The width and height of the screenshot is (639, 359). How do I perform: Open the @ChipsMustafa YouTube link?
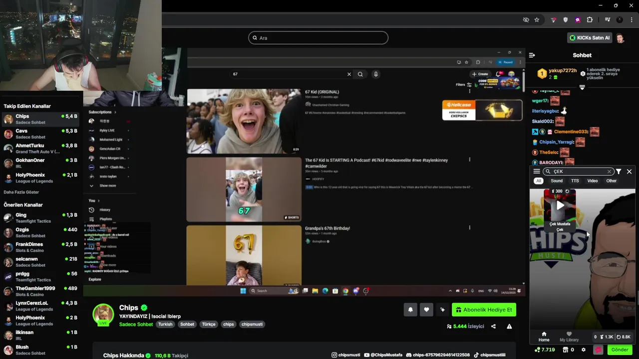pyautogui.click(x=383, y=355)
